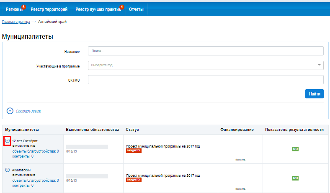Click the green 0/13 badge for 12 лет Октября
The width and height of the screenshot is (330, 193).
point(295,149)
